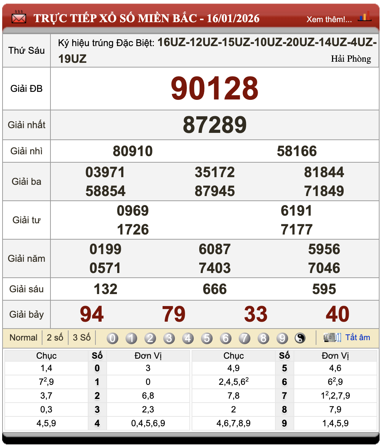Click the number ball 1

pos(131,337)
